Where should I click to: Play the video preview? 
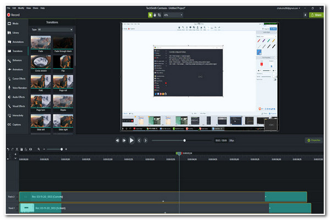[x=131, y=140]
